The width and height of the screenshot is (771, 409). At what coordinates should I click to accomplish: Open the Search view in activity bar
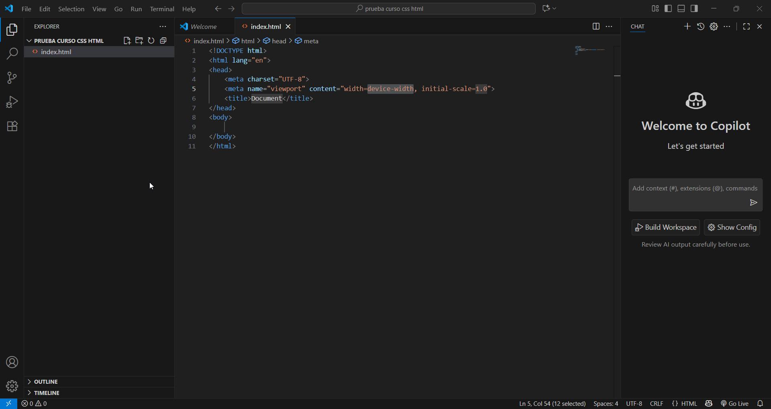(12, 54)
